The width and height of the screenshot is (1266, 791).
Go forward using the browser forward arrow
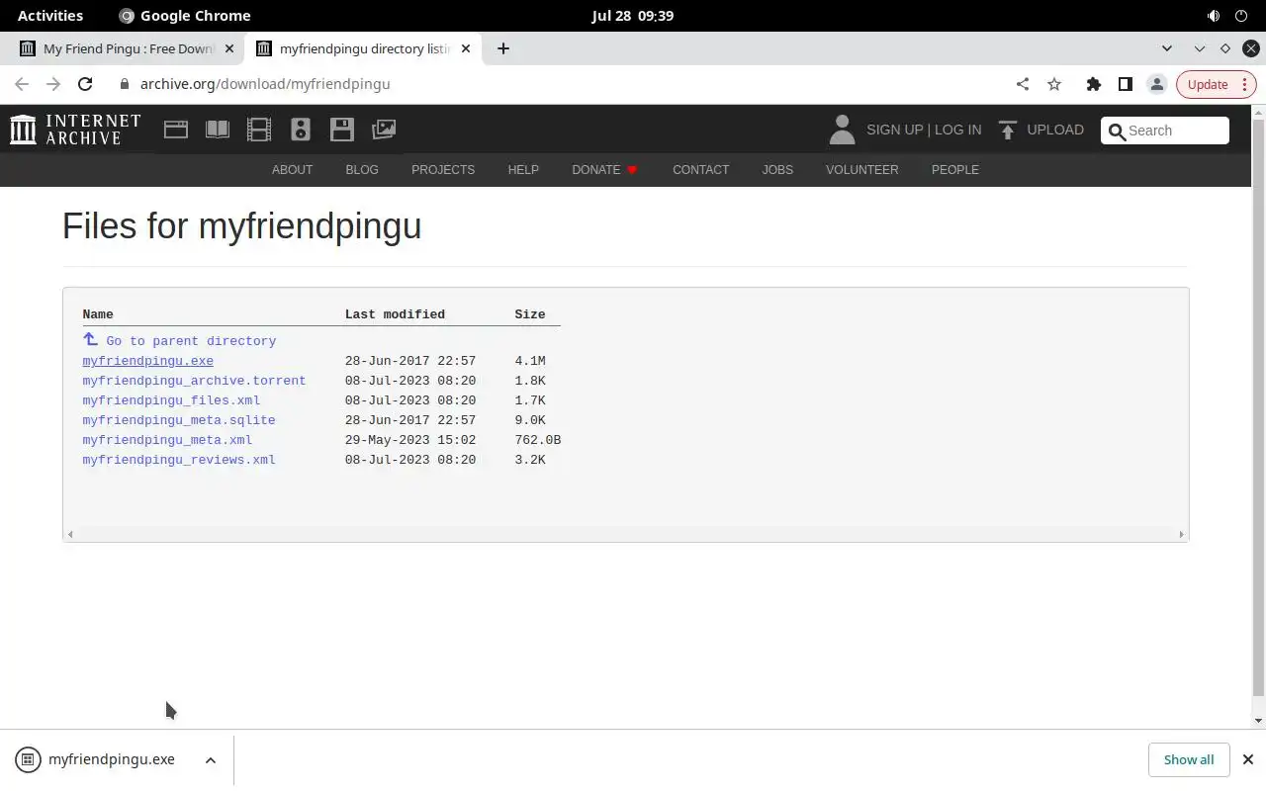53,84
